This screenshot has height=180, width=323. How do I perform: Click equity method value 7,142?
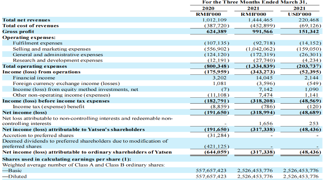(x=265, y=89)
